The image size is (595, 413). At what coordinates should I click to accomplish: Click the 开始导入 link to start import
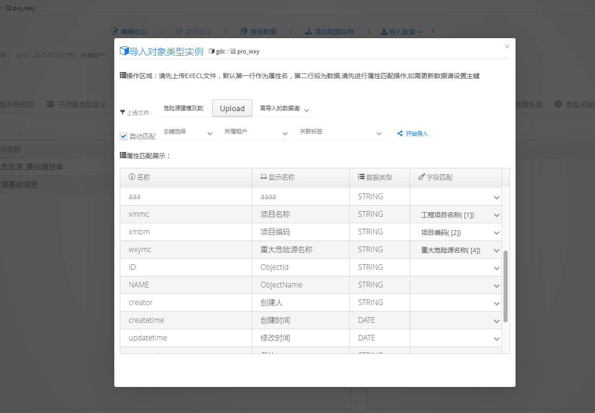tap(417, 133)
